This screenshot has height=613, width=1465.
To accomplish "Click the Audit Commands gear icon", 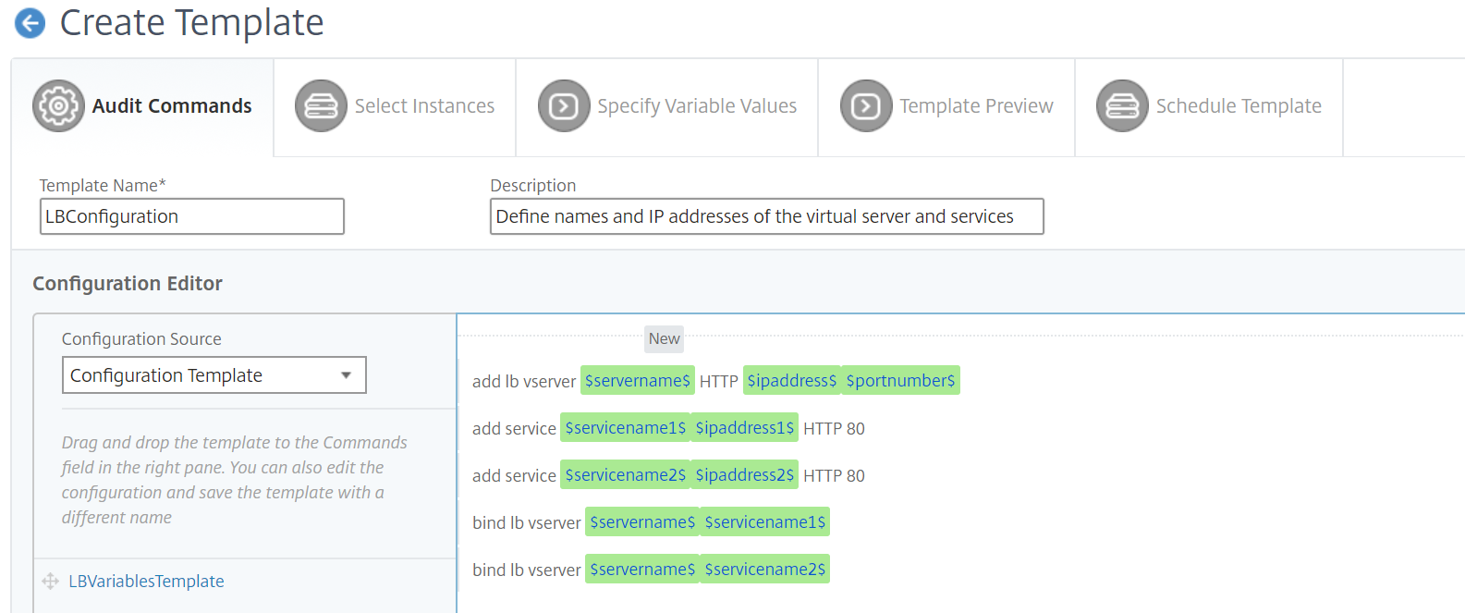I will click(58, 105).
